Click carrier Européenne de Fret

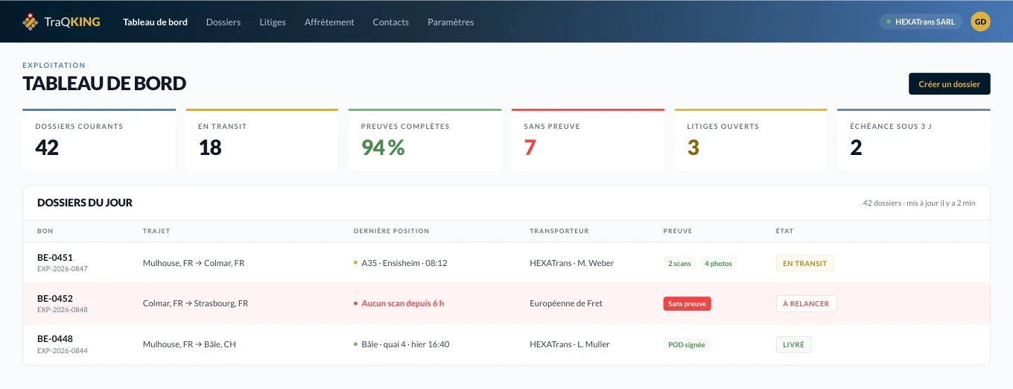(566, 303)
